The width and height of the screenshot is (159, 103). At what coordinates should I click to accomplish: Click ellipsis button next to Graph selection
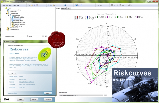(105, 95)
